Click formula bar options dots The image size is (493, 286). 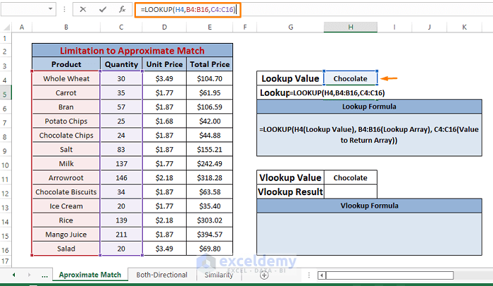click(65, 9)
